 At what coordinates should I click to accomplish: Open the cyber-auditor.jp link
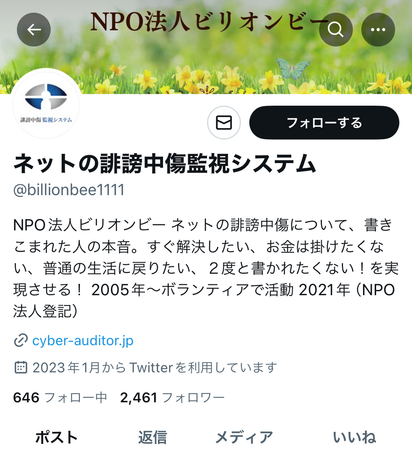click(x=83, y=341)
